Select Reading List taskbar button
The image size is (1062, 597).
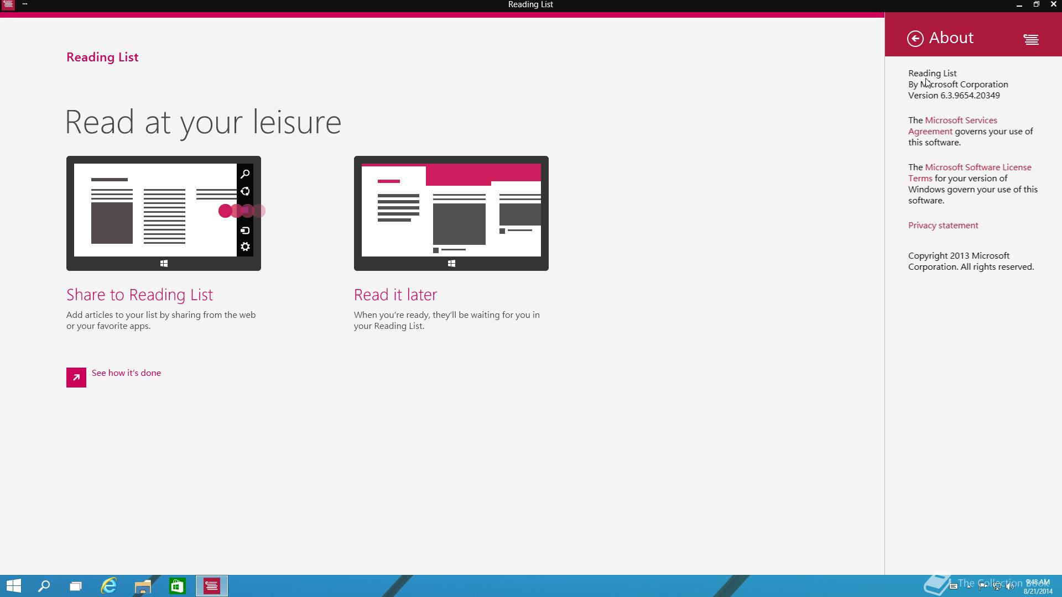coord(211,586)
